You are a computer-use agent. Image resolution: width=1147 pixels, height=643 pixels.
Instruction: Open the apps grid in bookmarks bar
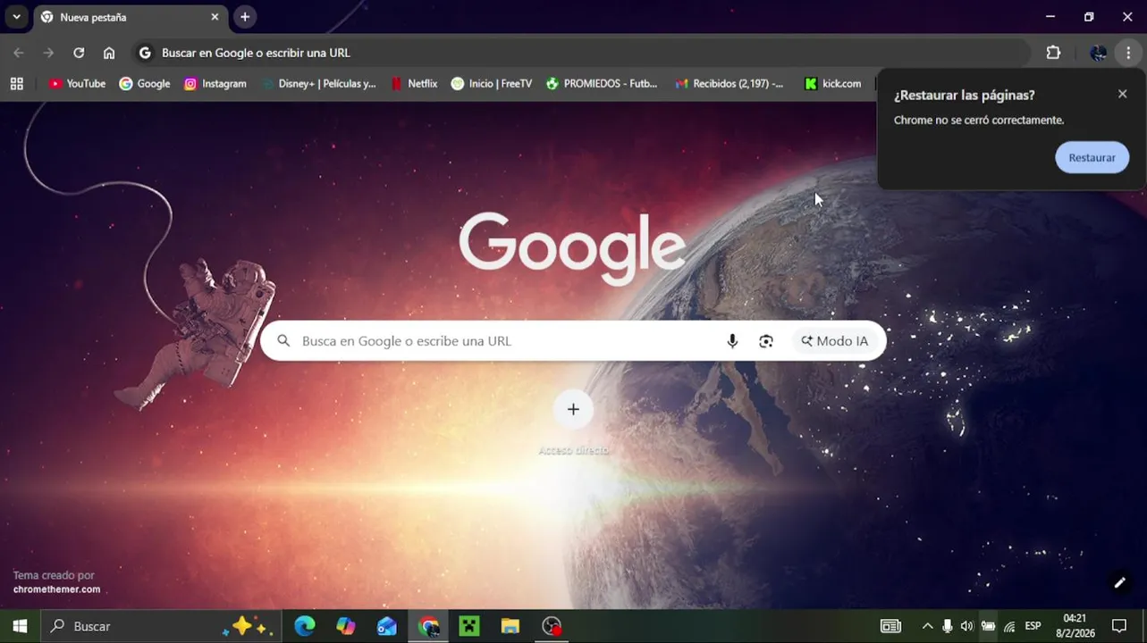coord(16,83)
